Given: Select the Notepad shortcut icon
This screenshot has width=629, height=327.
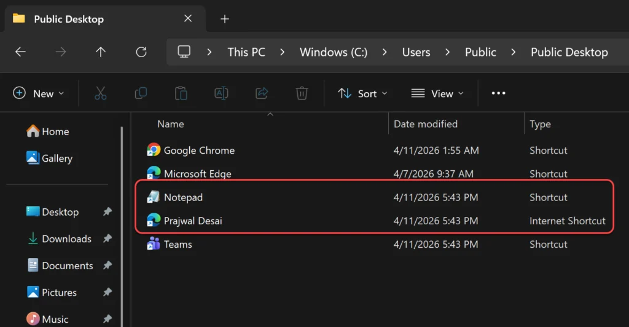Looking at the screenshot, I should click(x=153, y=197).
